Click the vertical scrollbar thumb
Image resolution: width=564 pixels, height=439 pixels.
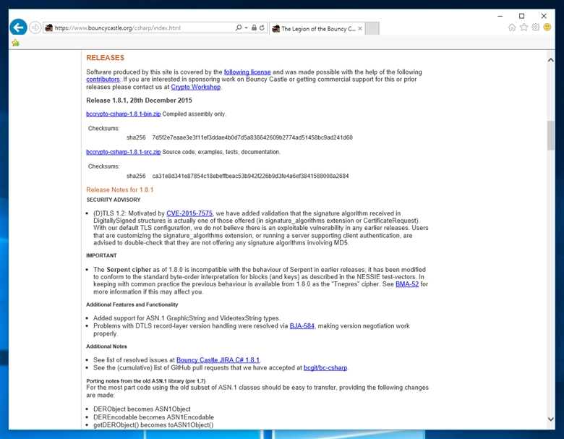pos(551,135)
